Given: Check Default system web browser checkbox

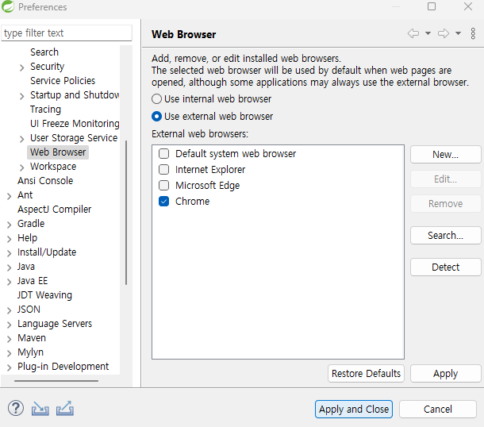Looking at the screenshot, I should [x=163, y=153].
